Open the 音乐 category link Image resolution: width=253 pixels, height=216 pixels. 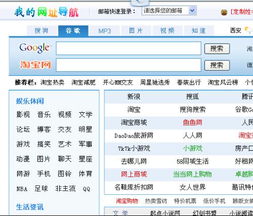[x=44, y=115]
